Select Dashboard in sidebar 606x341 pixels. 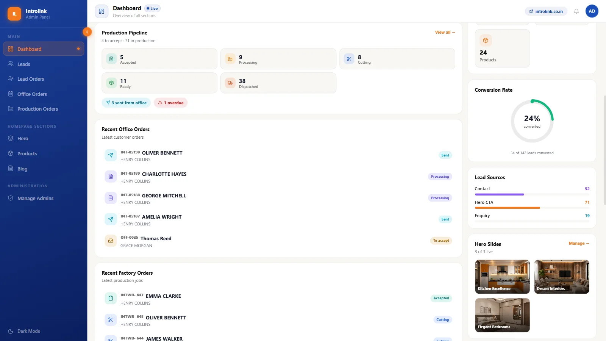[44, 49]
